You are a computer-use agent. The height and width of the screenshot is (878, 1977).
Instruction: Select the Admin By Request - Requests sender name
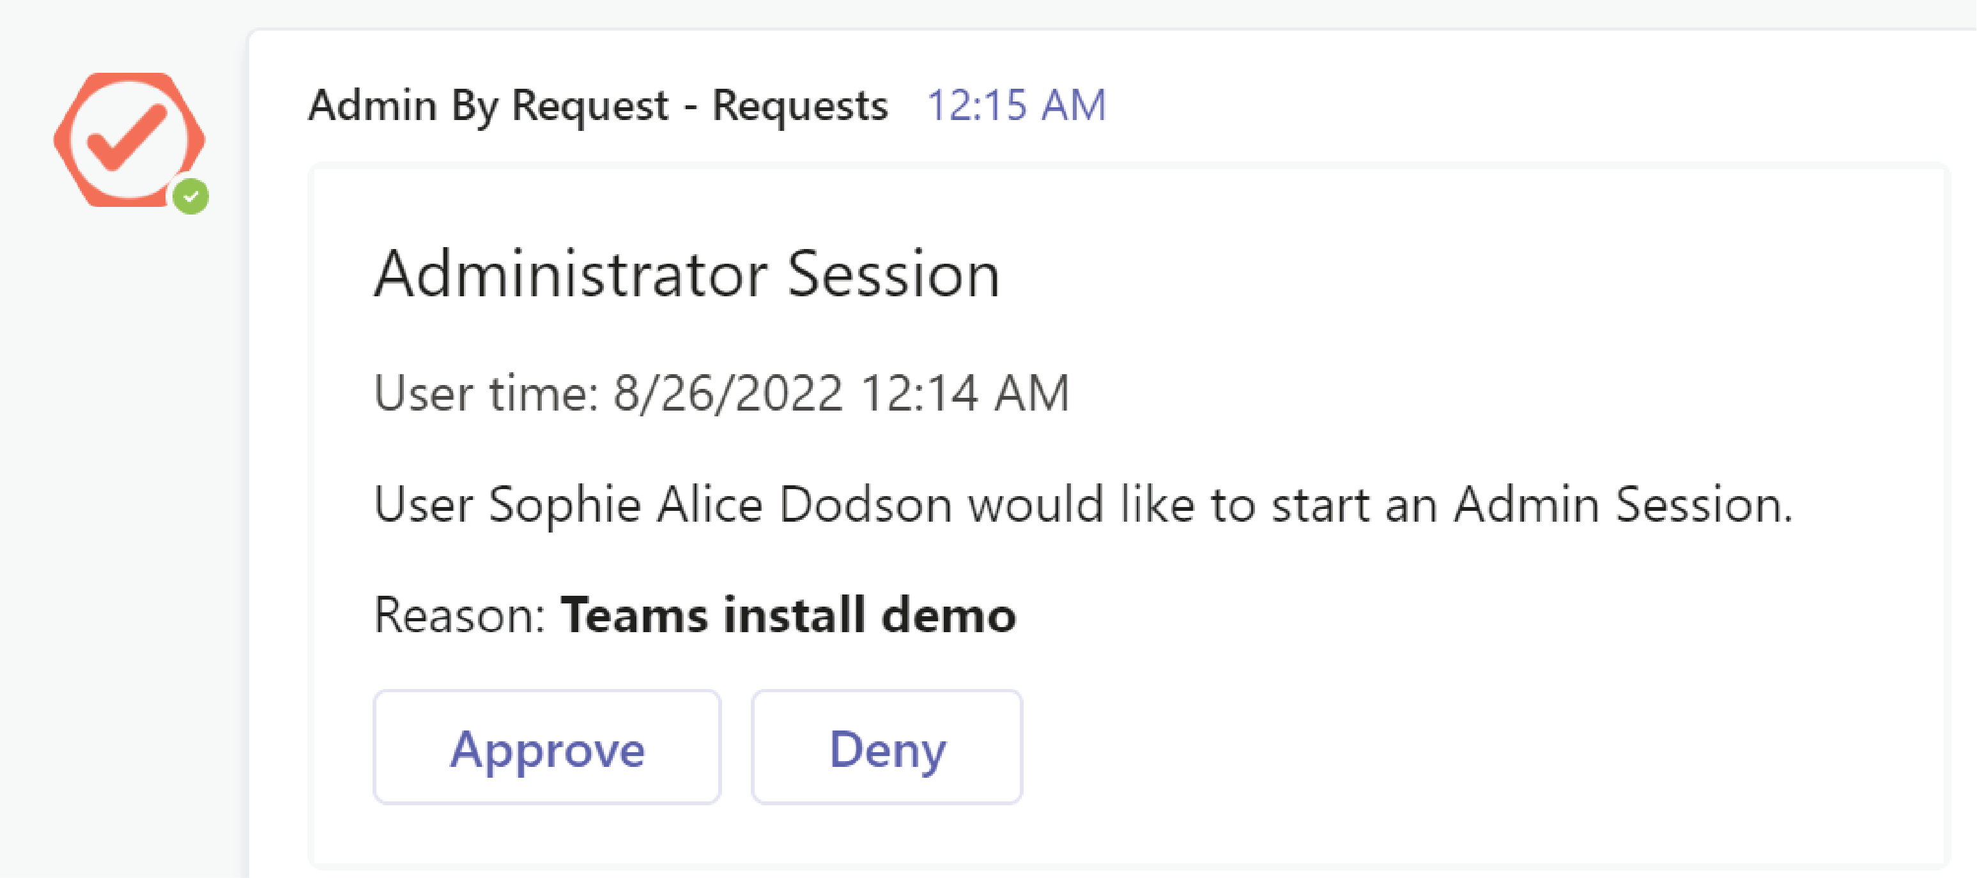pyautogui.click(x=599, y=105)
